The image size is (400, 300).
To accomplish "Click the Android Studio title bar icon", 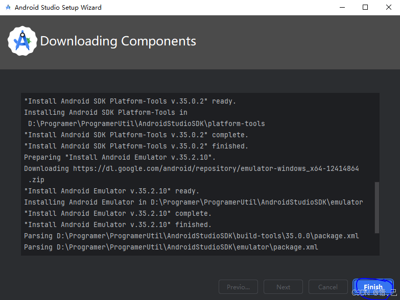I will [8, 7].
